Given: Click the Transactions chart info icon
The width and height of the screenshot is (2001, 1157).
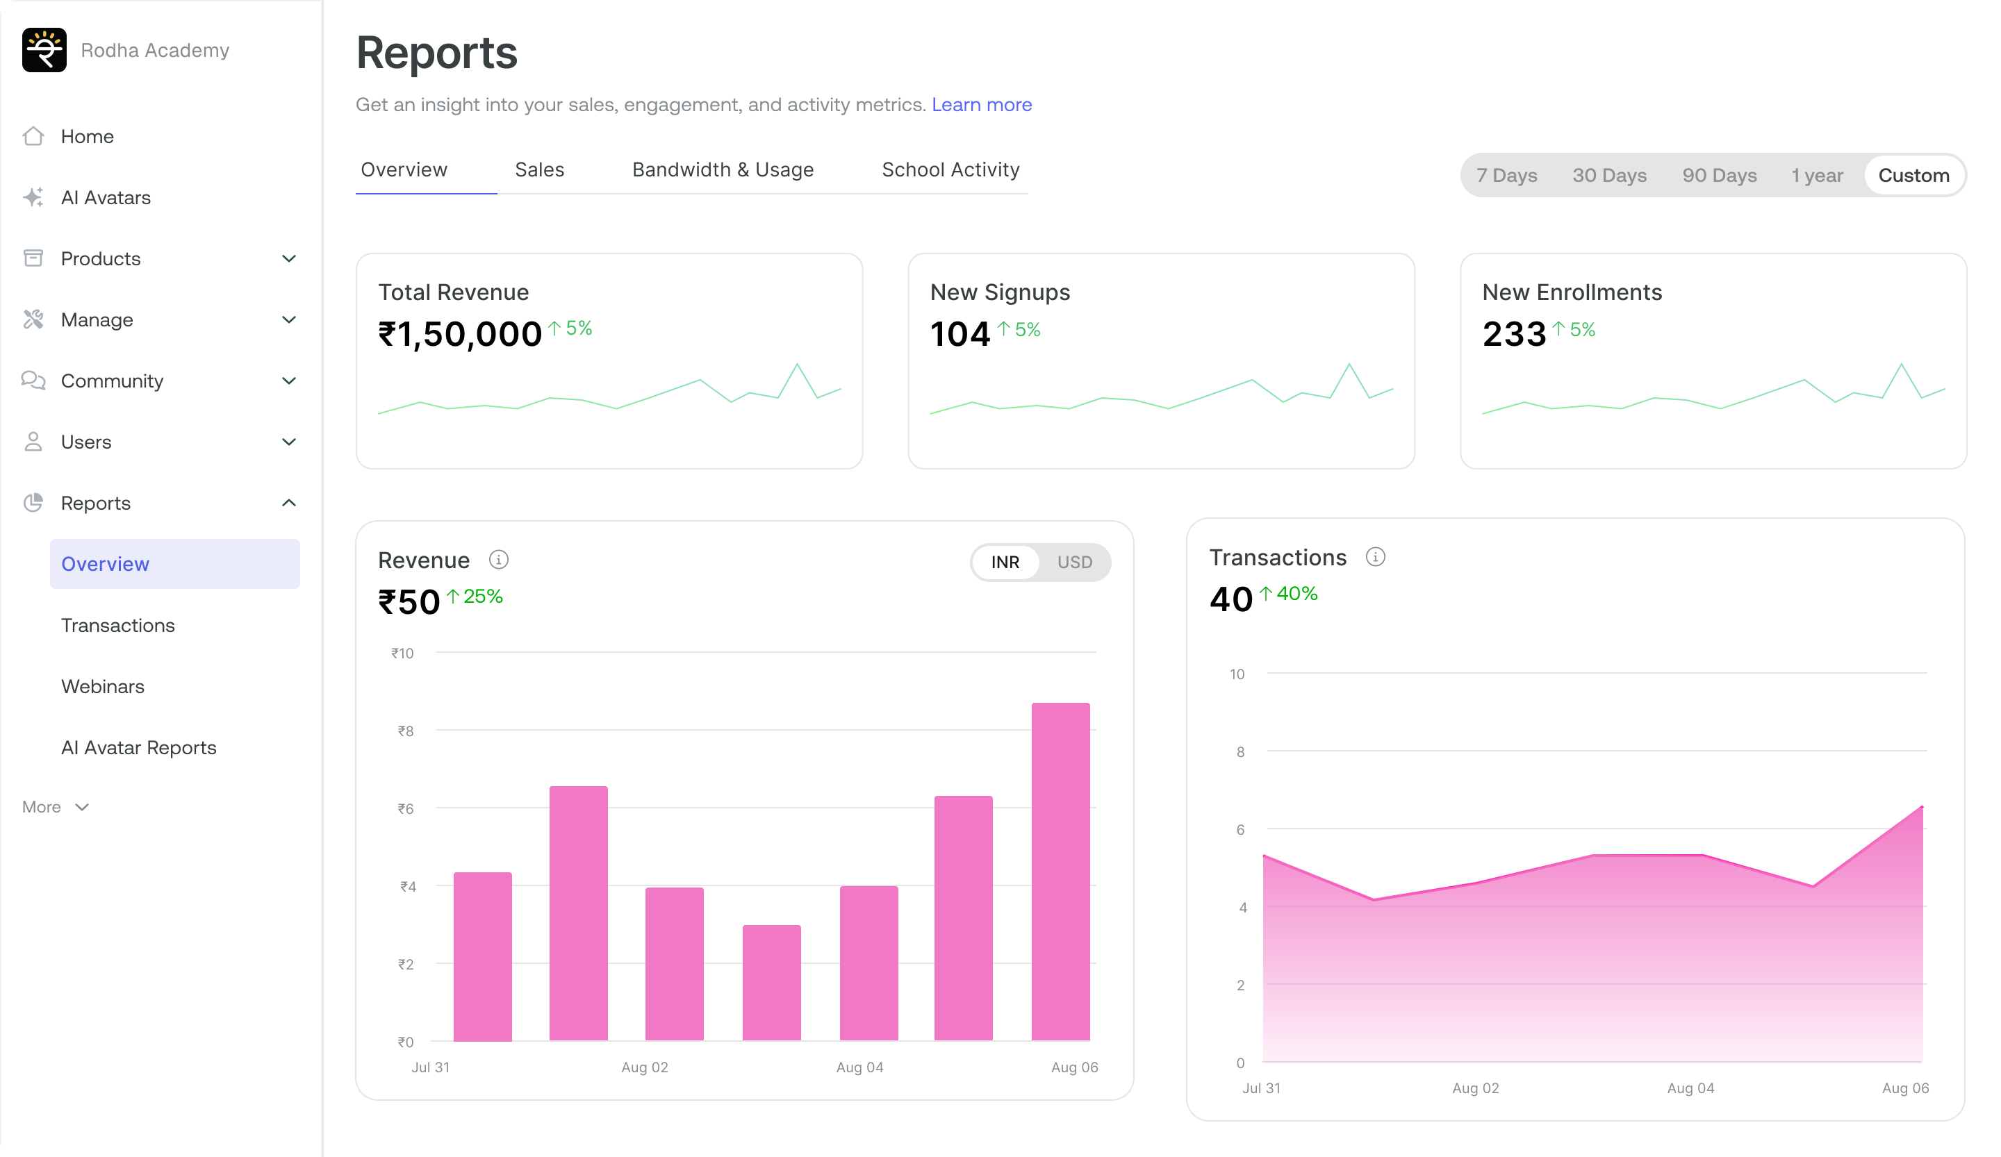Looking at the screenshot, I should [x=1375, y=557].
